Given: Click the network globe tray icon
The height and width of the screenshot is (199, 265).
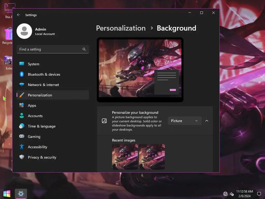Looking at the screenshot, I should pyautogui.click(x=225, y=194).
